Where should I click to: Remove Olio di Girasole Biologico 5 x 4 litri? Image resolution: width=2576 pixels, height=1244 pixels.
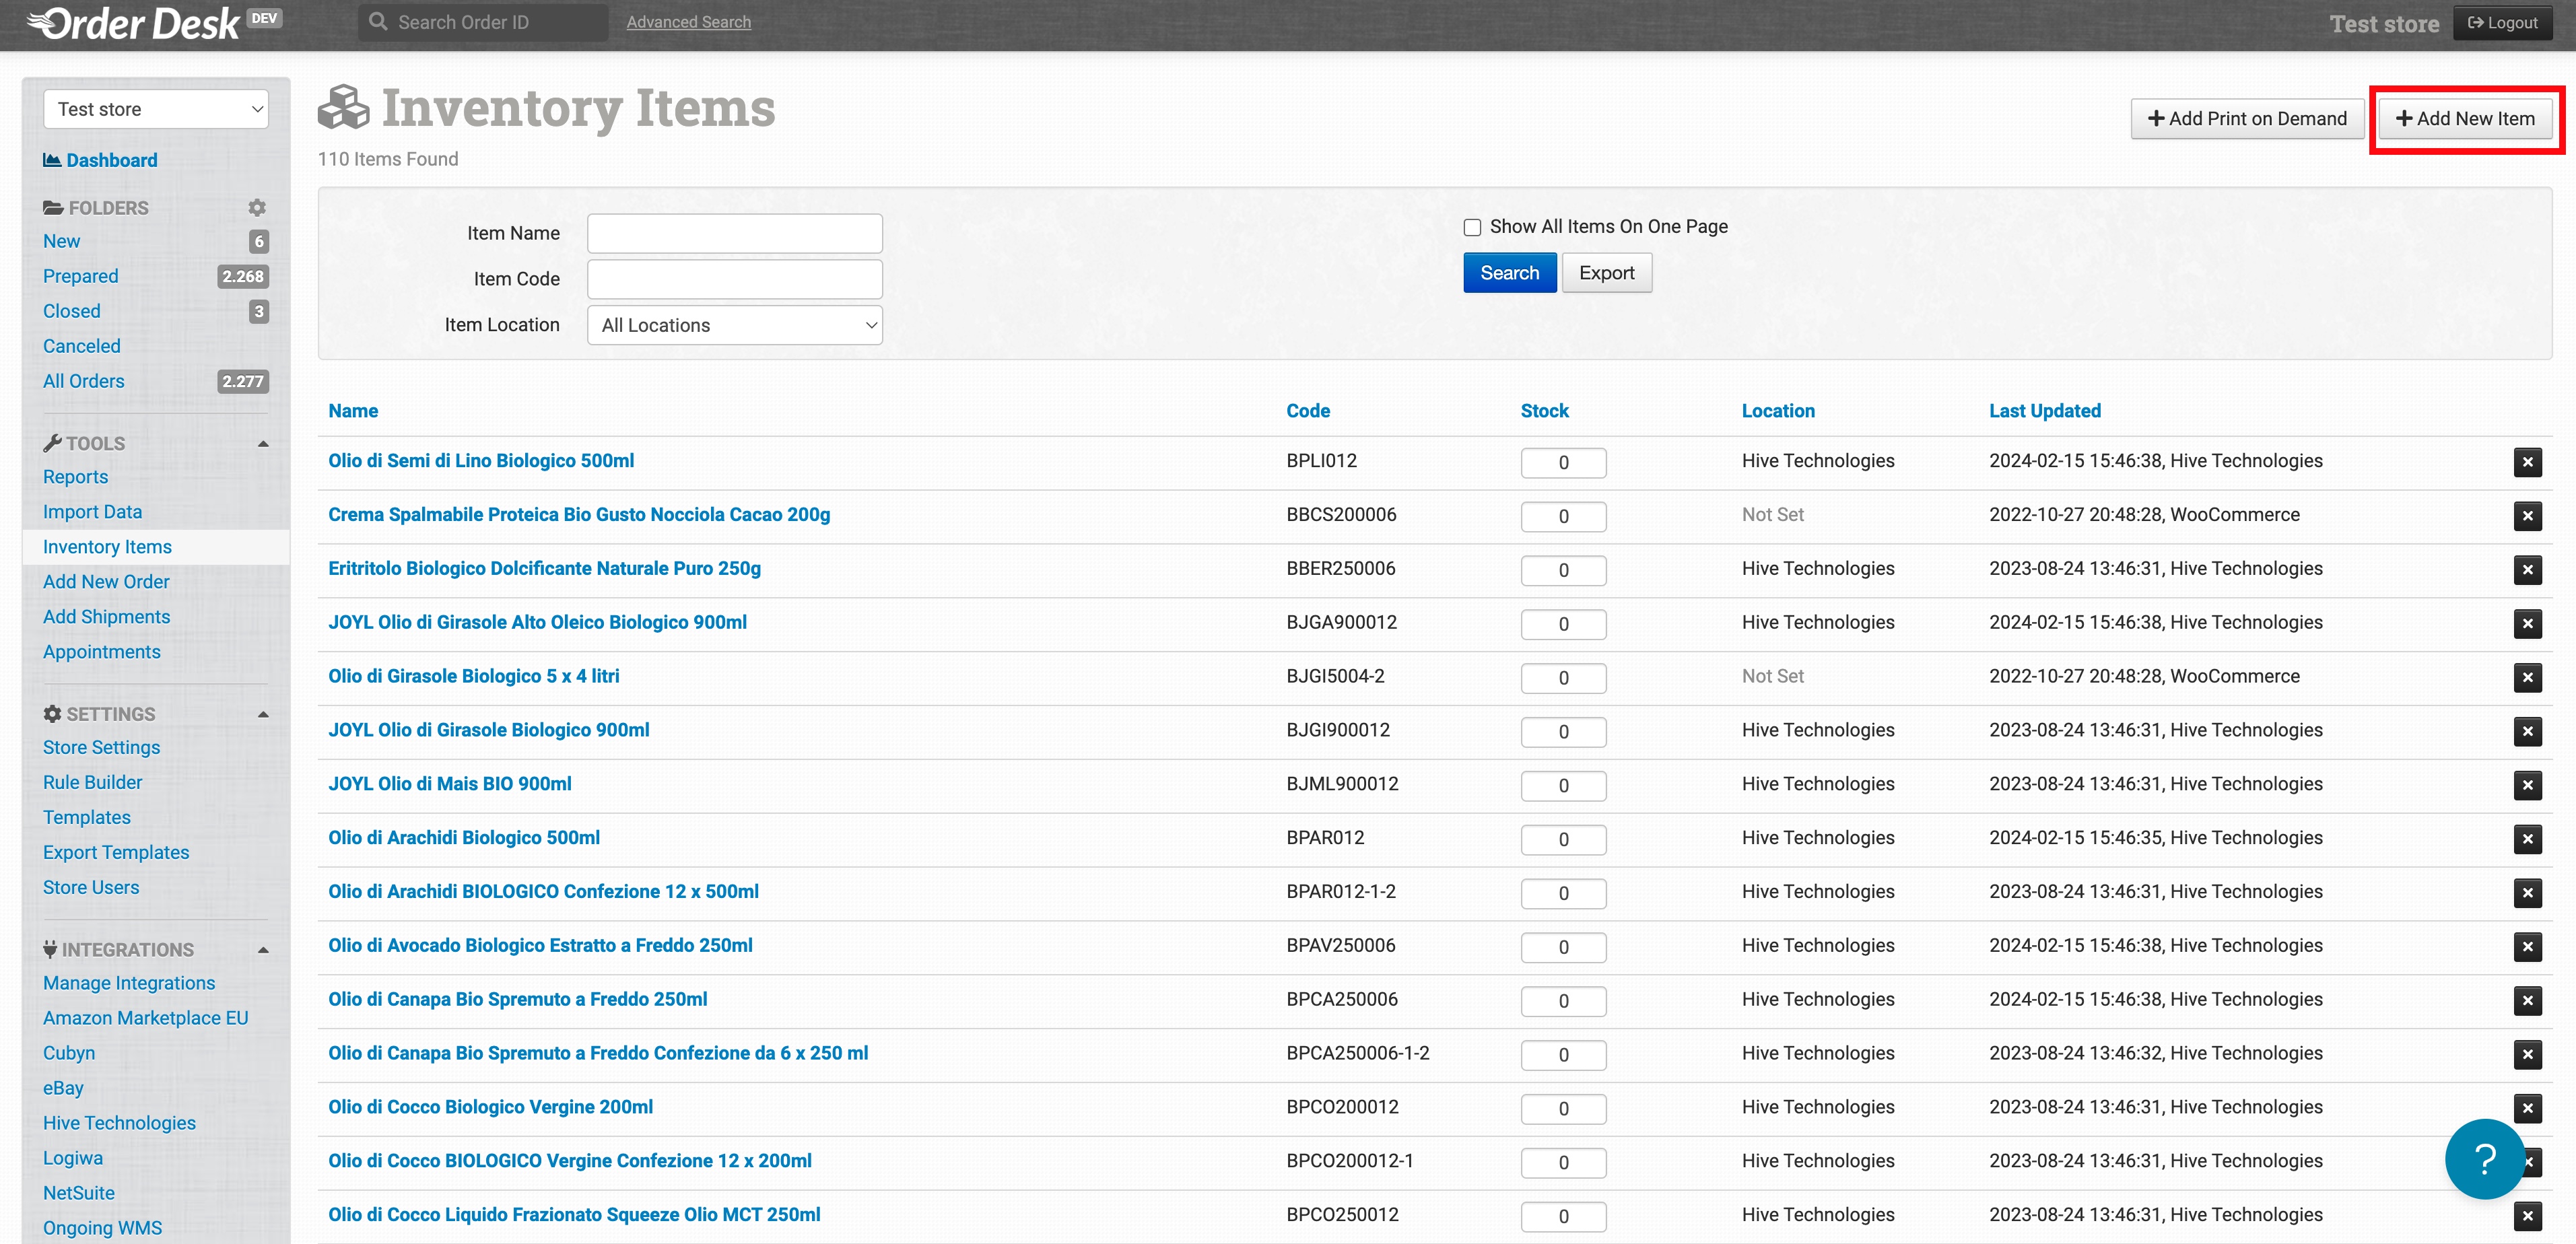point(2527,678)
